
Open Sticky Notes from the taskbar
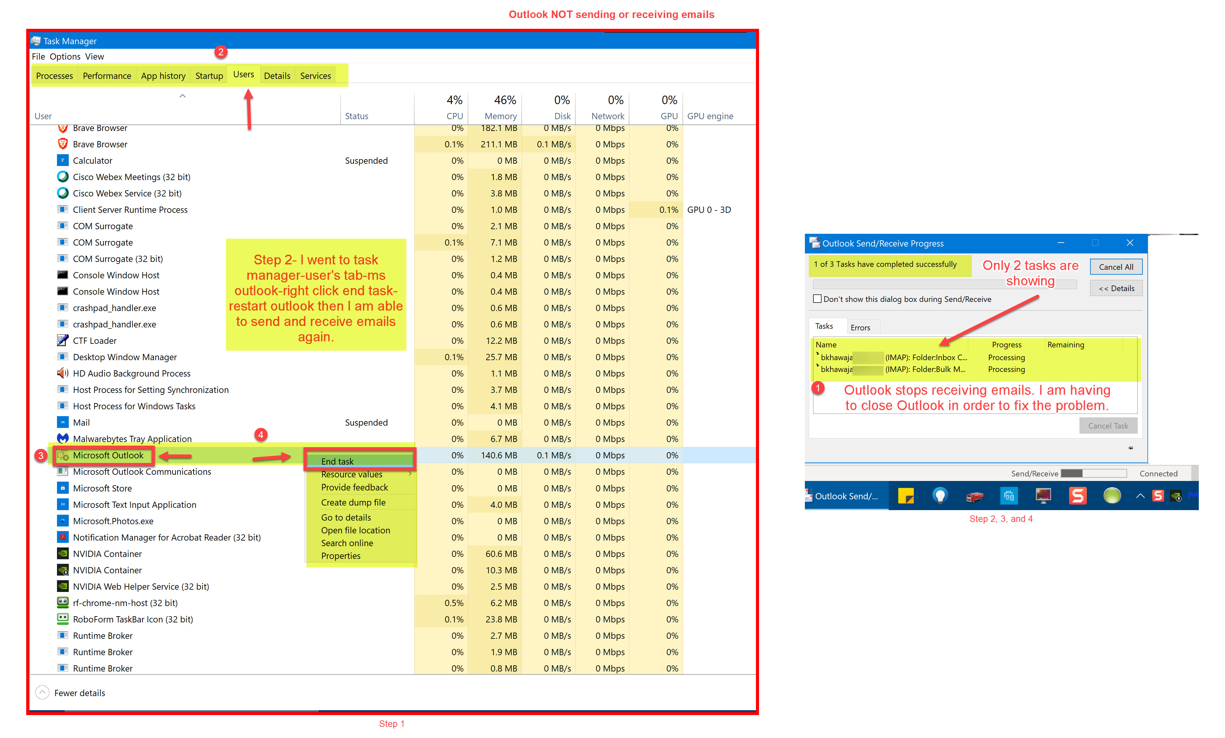(x=906, y=496)
